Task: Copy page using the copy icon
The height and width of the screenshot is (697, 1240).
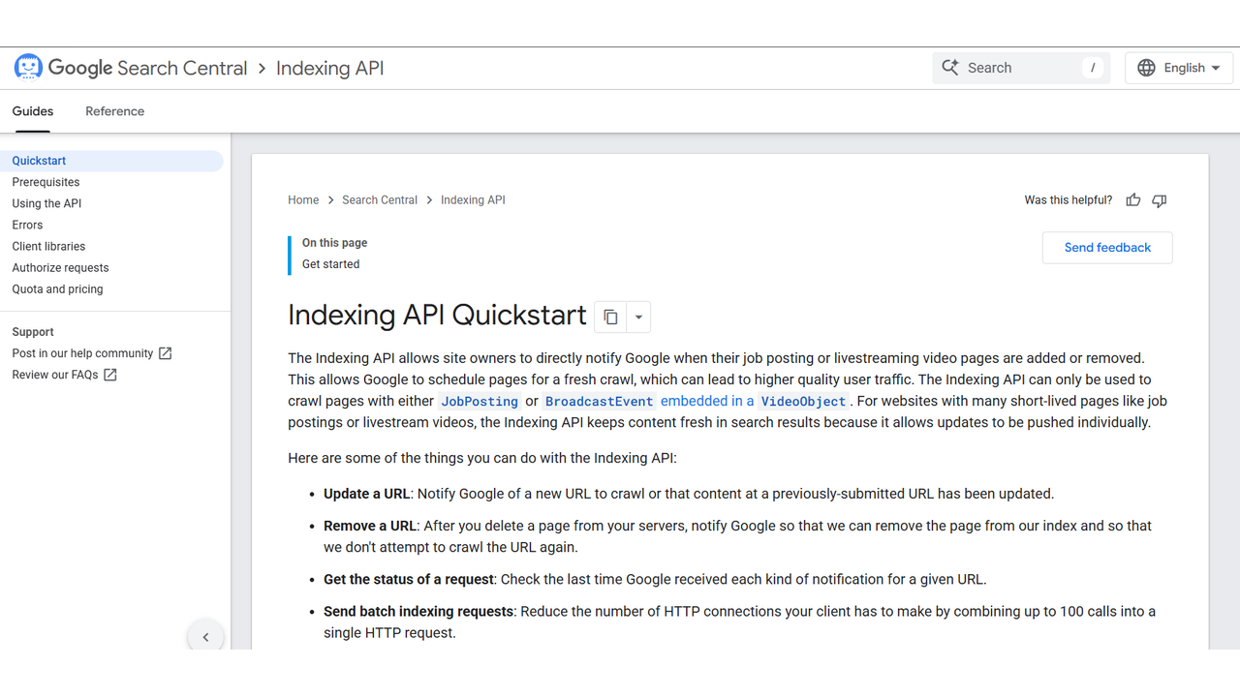Action: (610, 317)
